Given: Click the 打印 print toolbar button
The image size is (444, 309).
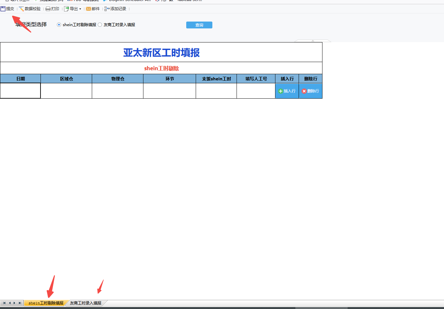Looking at the screenshot, I should pos(52,9).
